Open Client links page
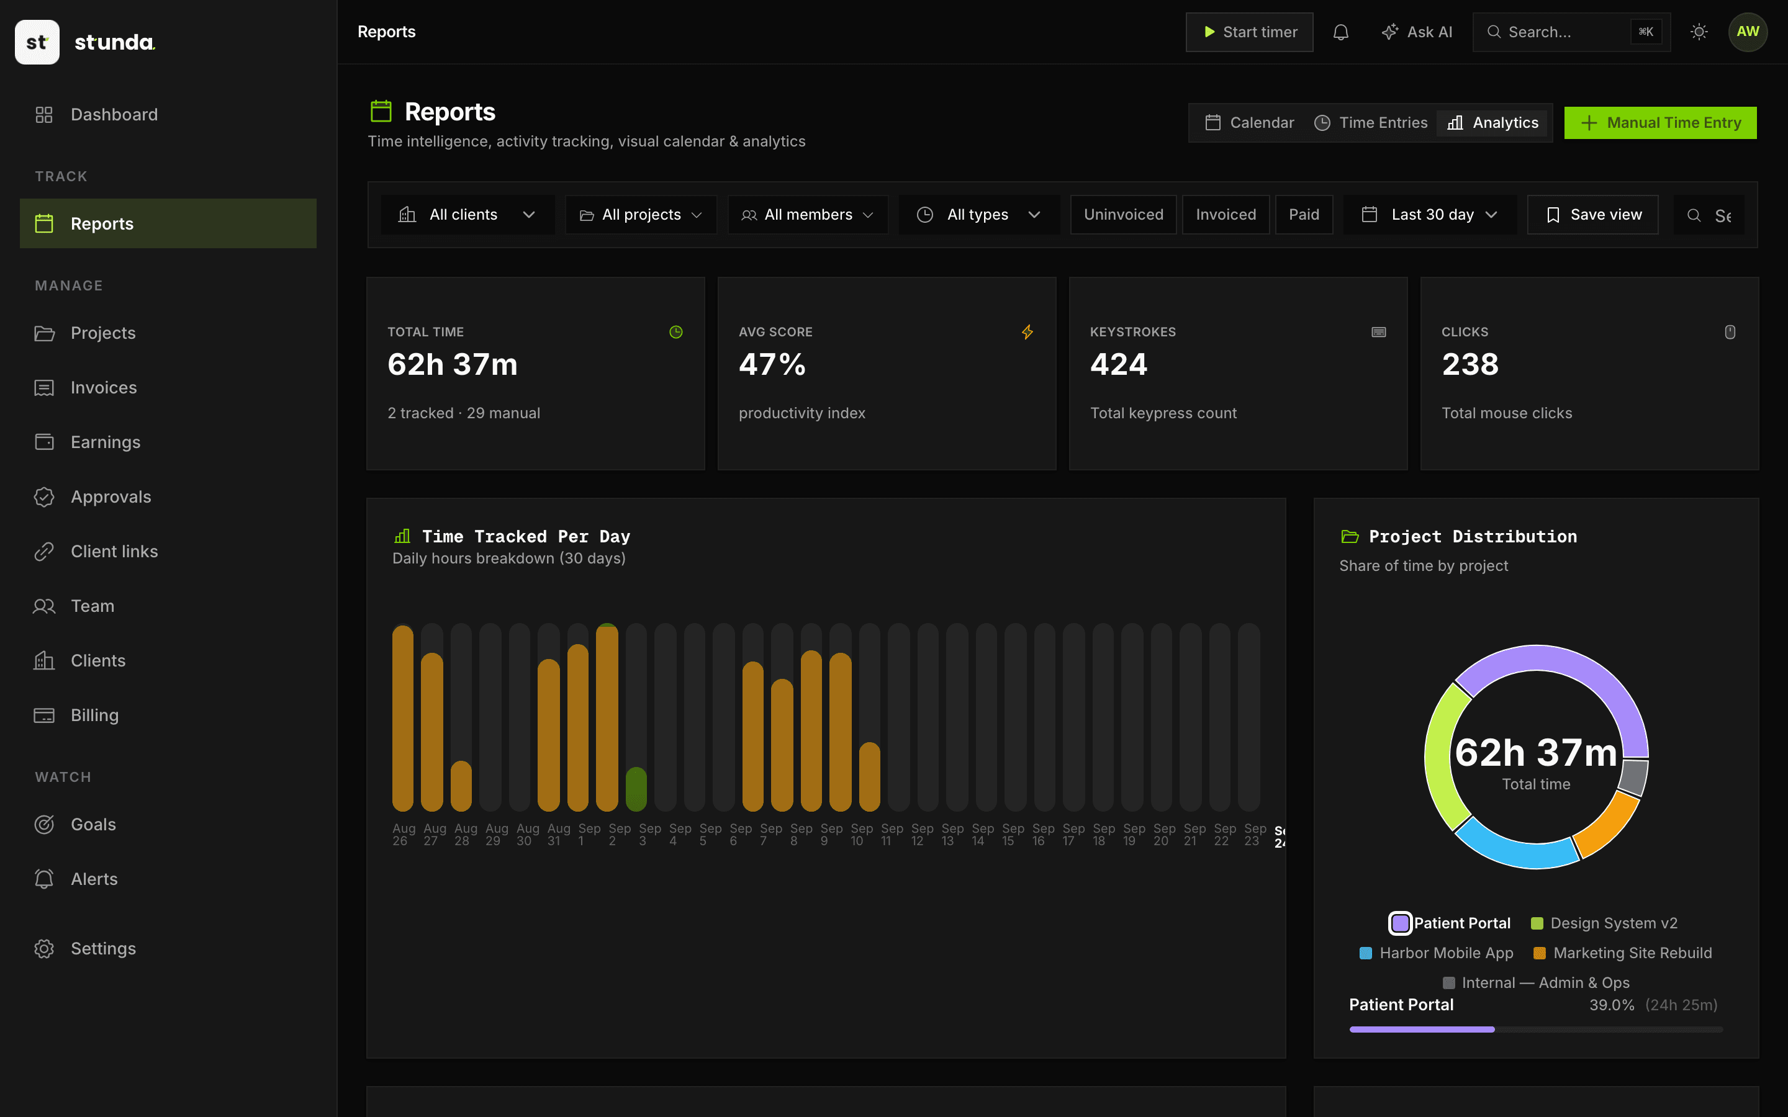This screenshot has height=1117, width=1788. tap(168, 552)
